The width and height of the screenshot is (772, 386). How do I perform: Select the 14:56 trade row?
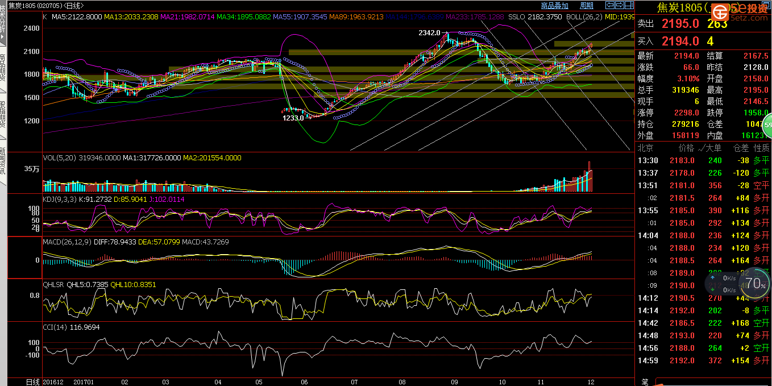coord(703,348)
